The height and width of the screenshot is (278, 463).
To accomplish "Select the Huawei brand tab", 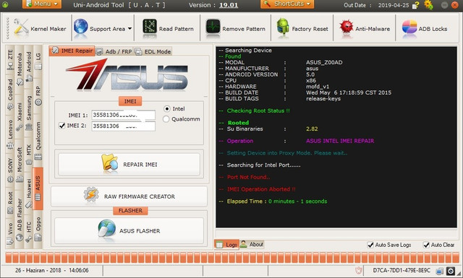I will (29, 193).
